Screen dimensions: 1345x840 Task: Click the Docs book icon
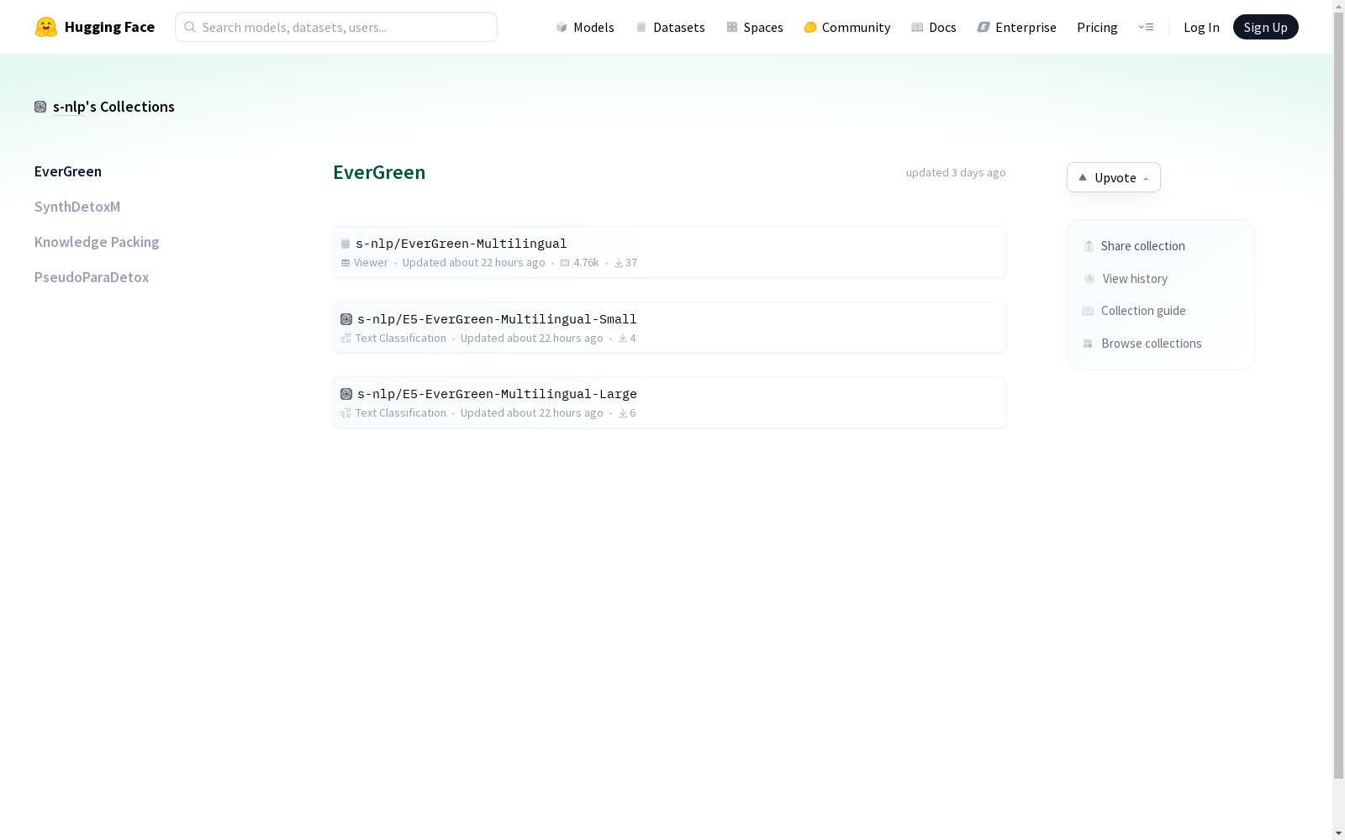pyautogui.click(x=917, y=27)
